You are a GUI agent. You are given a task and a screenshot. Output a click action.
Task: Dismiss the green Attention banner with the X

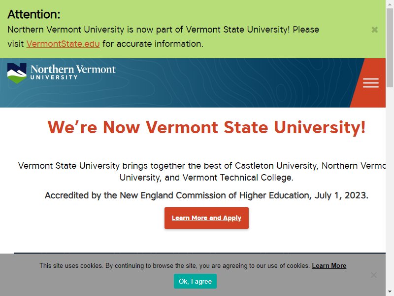pos(374,30)
